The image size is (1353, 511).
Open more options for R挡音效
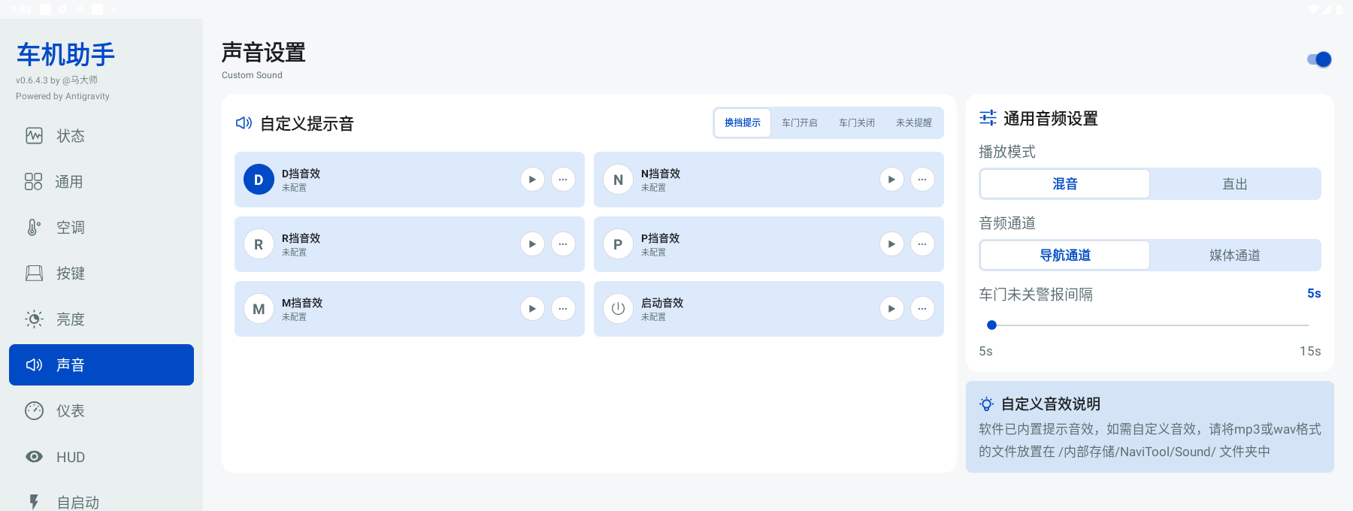pos(563,244)
